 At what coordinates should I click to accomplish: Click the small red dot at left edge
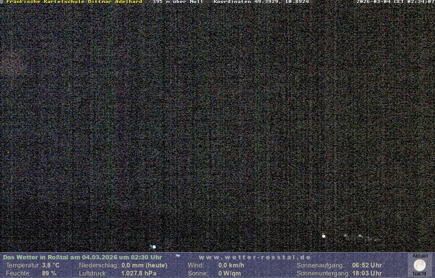[8, 152]
